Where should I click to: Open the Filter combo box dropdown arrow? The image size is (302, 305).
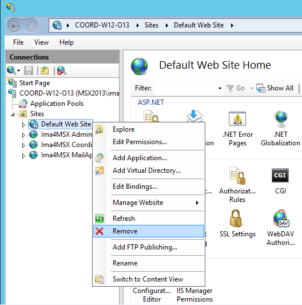click(220, 88)
